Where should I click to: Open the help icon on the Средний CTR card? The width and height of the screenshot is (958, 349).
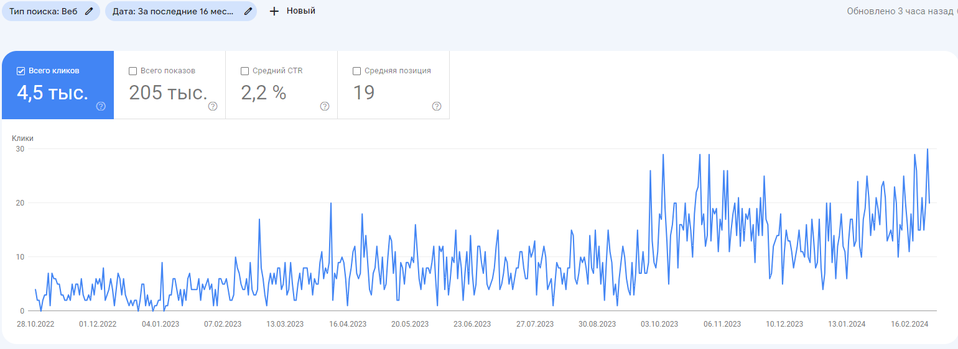tap(325, 106)
